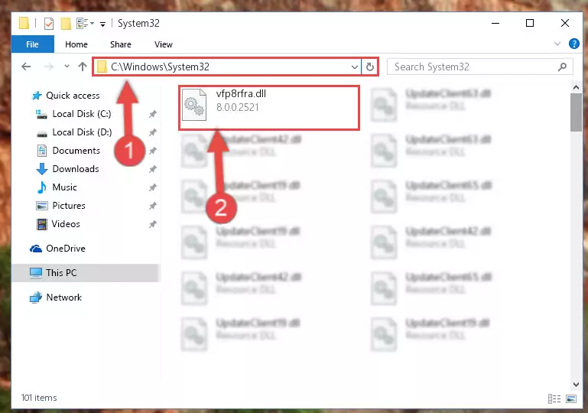Click the folder icon at the title bar's left end

(x=24, y=23)
